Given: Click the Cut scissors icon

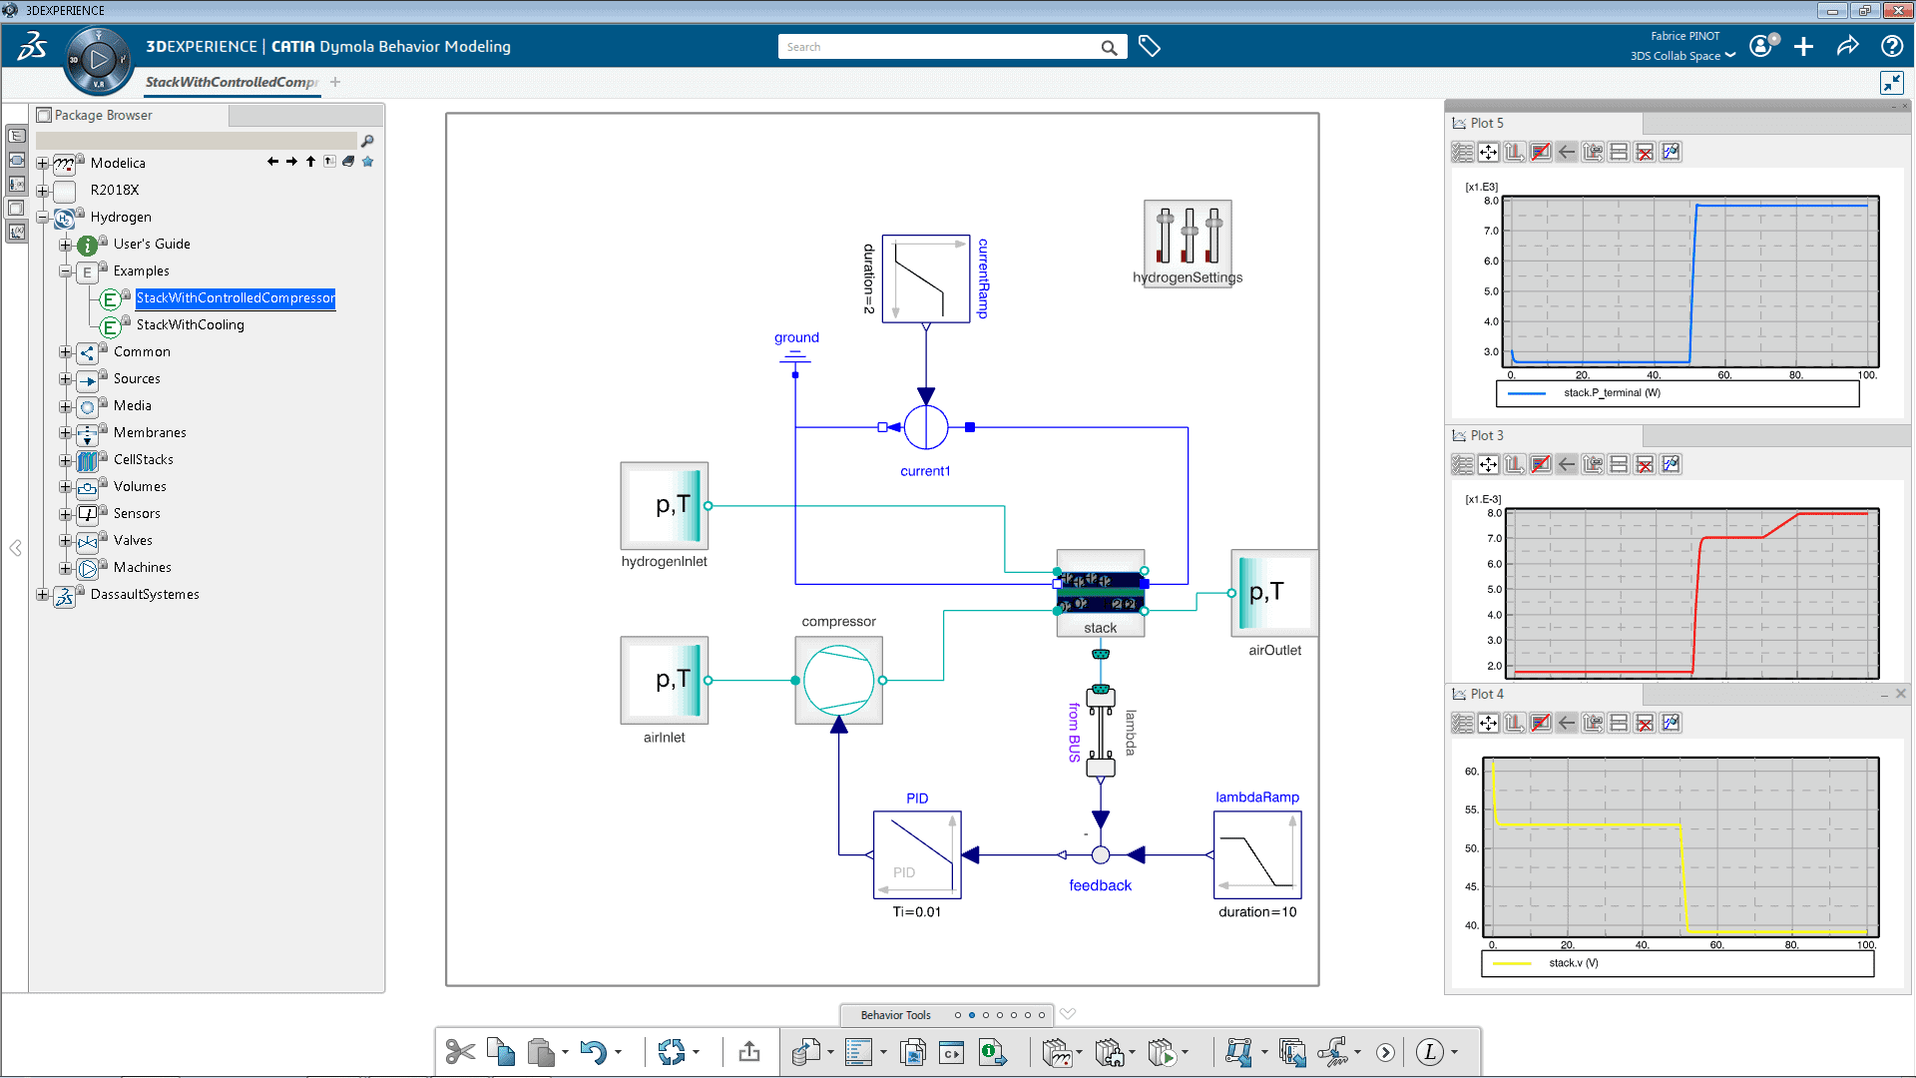Looking at the screenshot, I should pyautogui.click(x=460, y=1052).
